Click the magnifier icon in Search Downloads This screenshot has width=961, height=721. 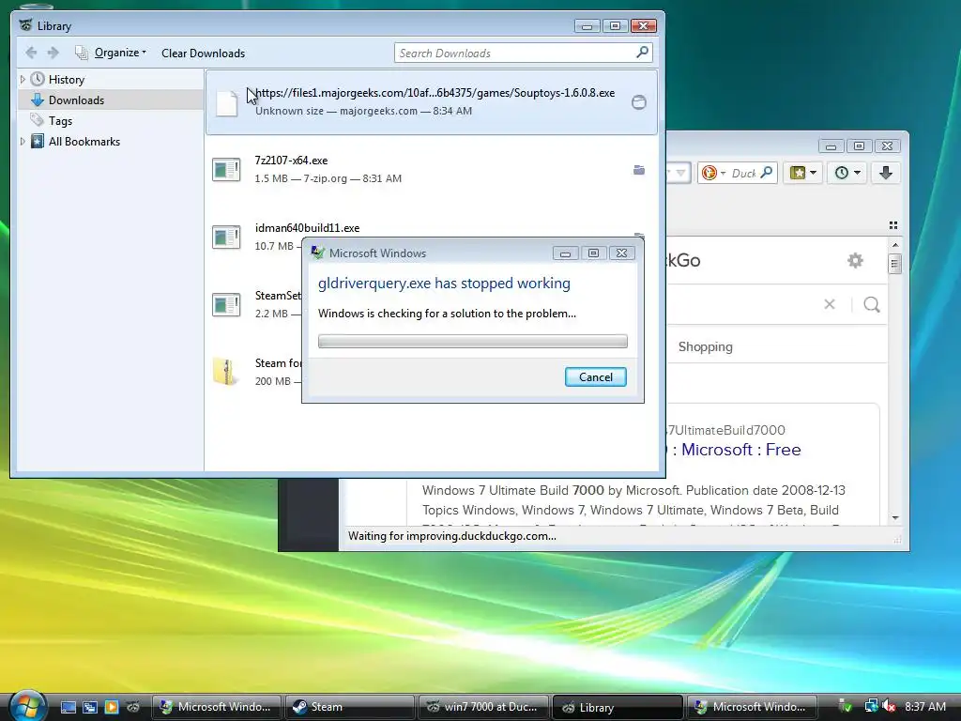642,53
